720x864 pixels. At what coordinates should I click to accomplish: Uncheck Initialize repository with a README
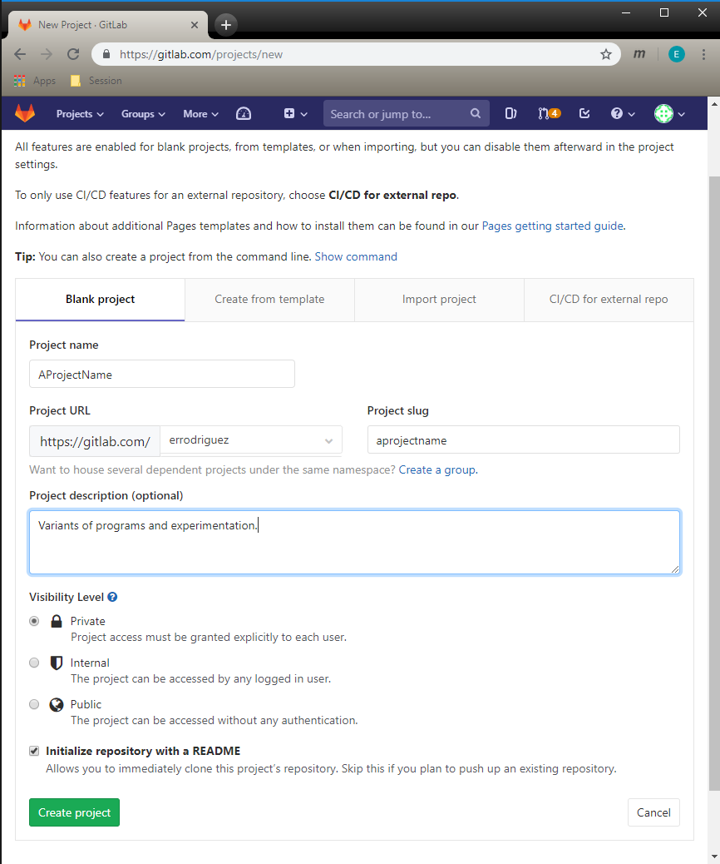point(34,751)
